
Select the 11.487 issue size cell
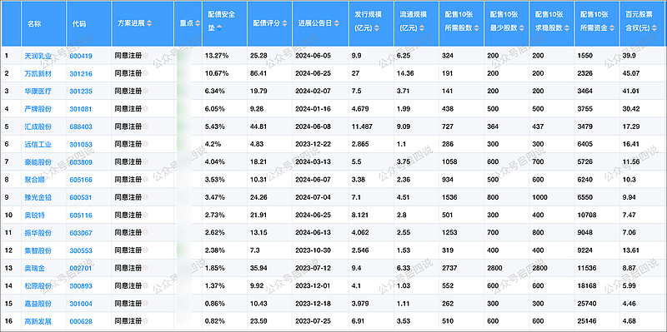tap(371, 126)
